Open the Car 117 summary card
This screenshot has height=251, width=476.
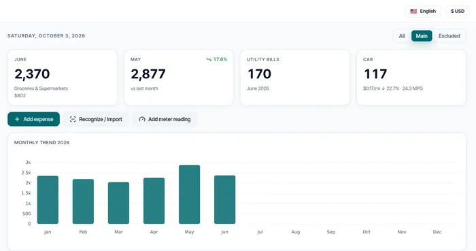pyautogui.click(x=411, y=78)
